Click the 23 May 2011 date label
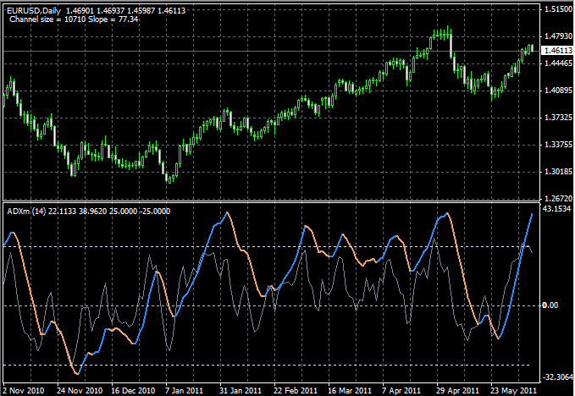The width and height of the screenshot is (575, 396). 513,391
